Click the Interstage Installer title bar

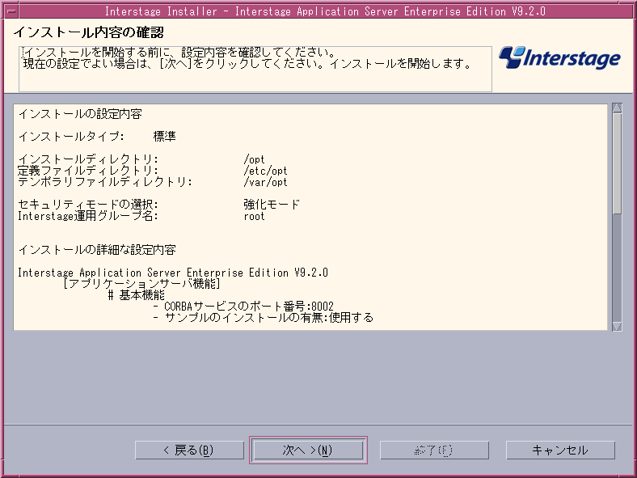325,11
